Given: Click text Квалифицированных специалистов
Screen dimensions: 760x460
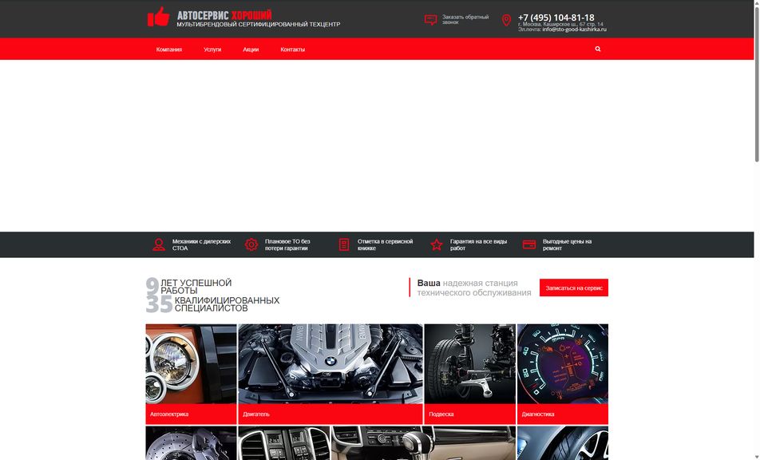Looking at the screenshot, I should click(x=228, y=304).
